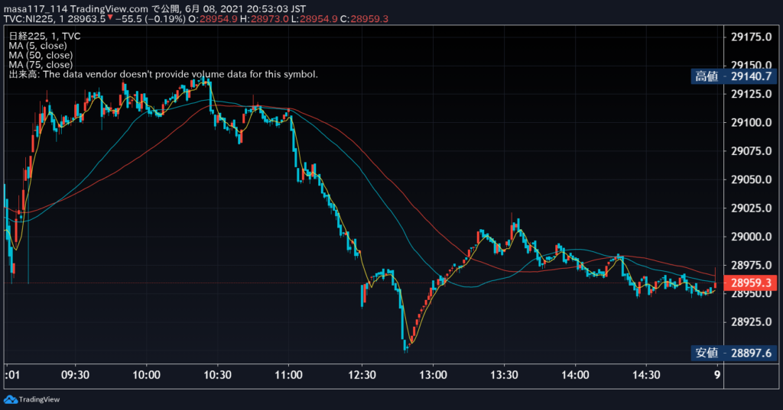
Task: Click the 13:00 time axis label
Action: click(433, 375)
